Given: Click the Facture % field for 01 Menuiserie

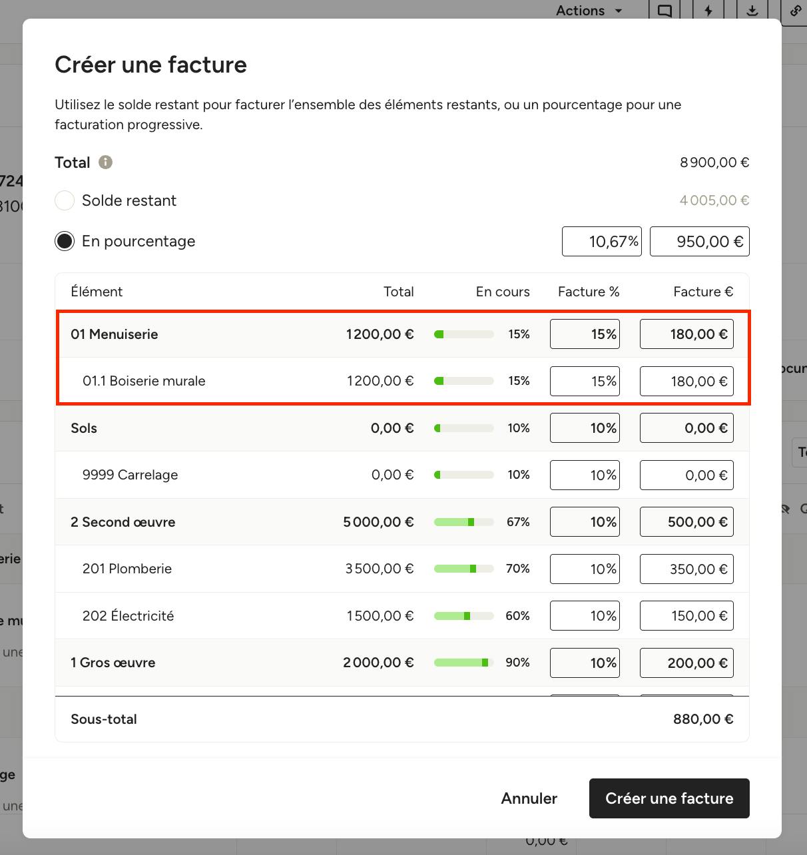Looking at the screenshot, I should tap(585, 334).
